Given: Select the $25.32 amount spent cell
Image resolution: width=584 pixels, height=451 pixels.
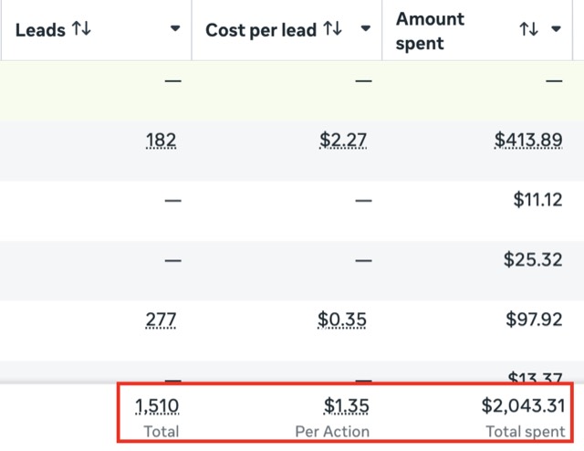Looking at the screenshot, I should (x=533, y=260).
